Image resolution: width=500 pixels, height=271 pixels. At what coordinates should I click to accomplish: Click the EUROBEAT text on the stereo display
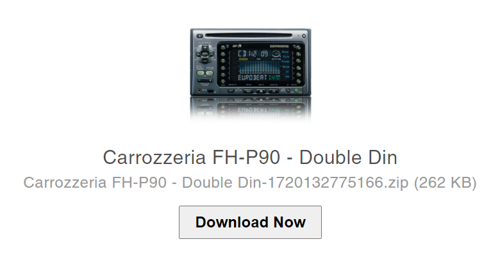coord(253,78)
